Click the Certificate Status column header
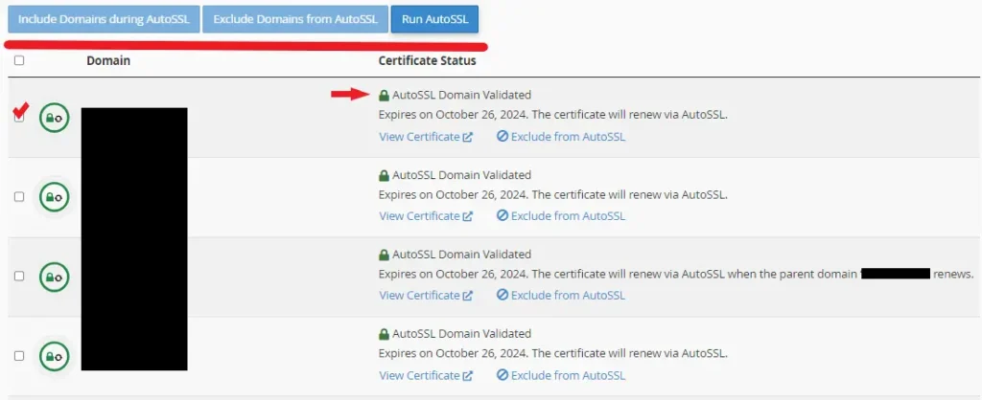The image size is (982, 400). [427, 60]
